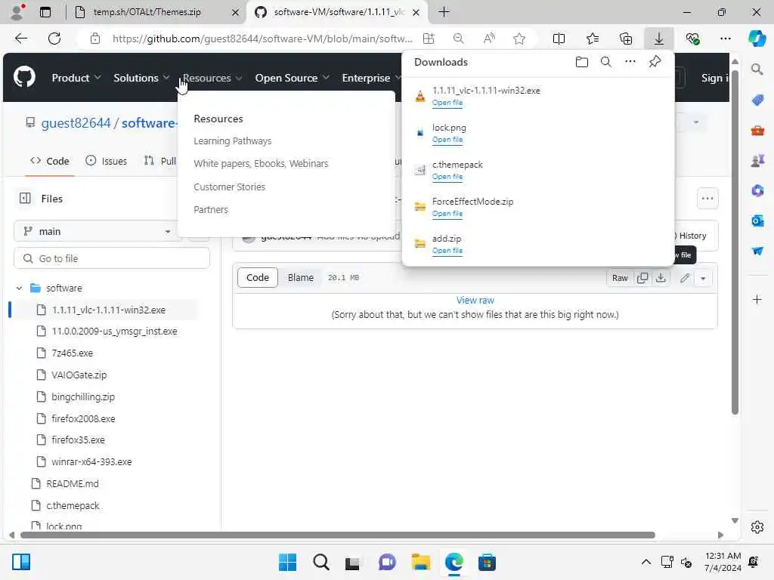Select Blame view tab

301,278
